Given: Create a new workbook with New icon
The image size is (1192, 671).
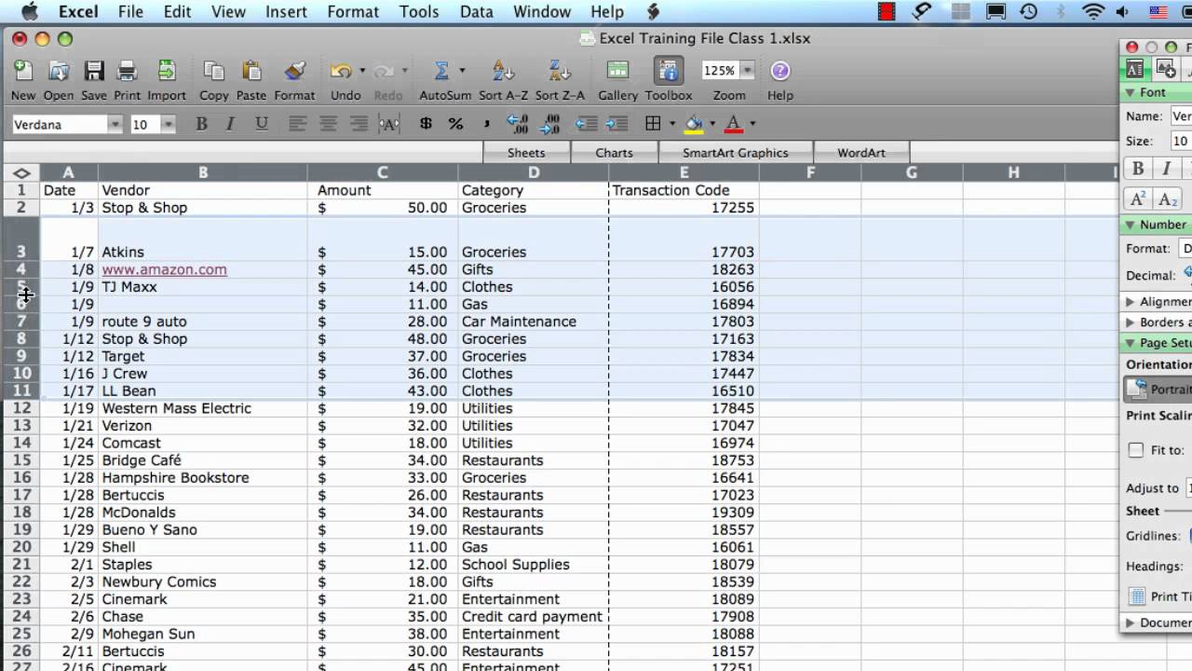Looking at the screenshot, I should (23, 71).
